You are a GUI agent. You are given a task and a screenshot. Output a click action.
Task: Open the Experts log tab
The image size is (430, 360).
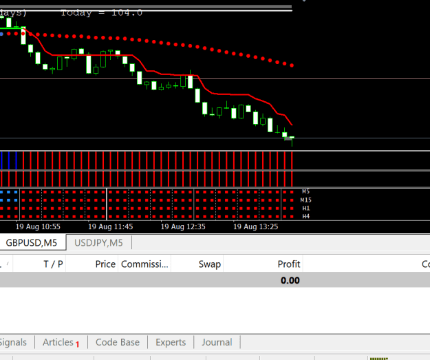171,342
